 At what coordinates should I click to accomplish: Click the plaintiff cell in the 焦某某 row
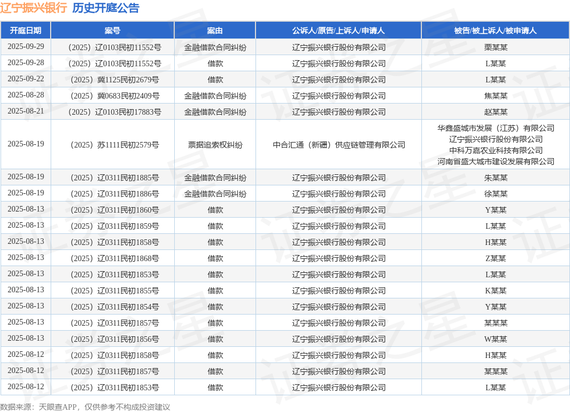click(x=339, y=96)
